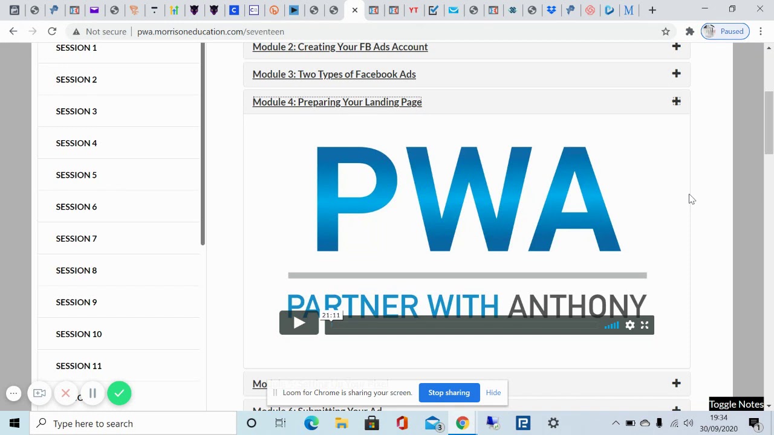The height and width of the screenshot is (435, 774).
Task: Click the Windows search box
Action: point(133,424)
